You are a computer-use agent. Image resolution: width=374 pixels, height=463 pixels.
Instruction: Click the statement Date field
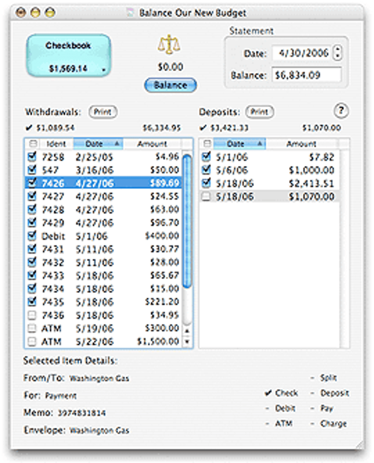(301, 53)
